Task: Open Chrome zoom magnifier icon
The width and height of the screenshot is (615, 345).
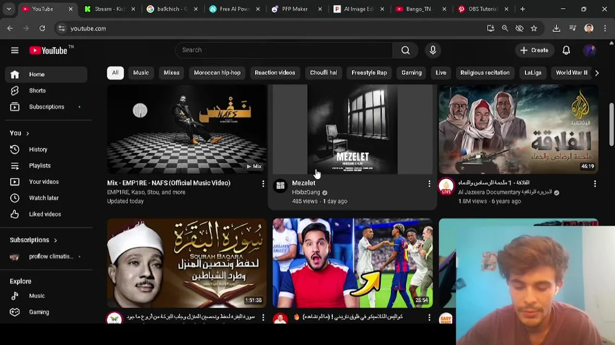Action: 505,28
